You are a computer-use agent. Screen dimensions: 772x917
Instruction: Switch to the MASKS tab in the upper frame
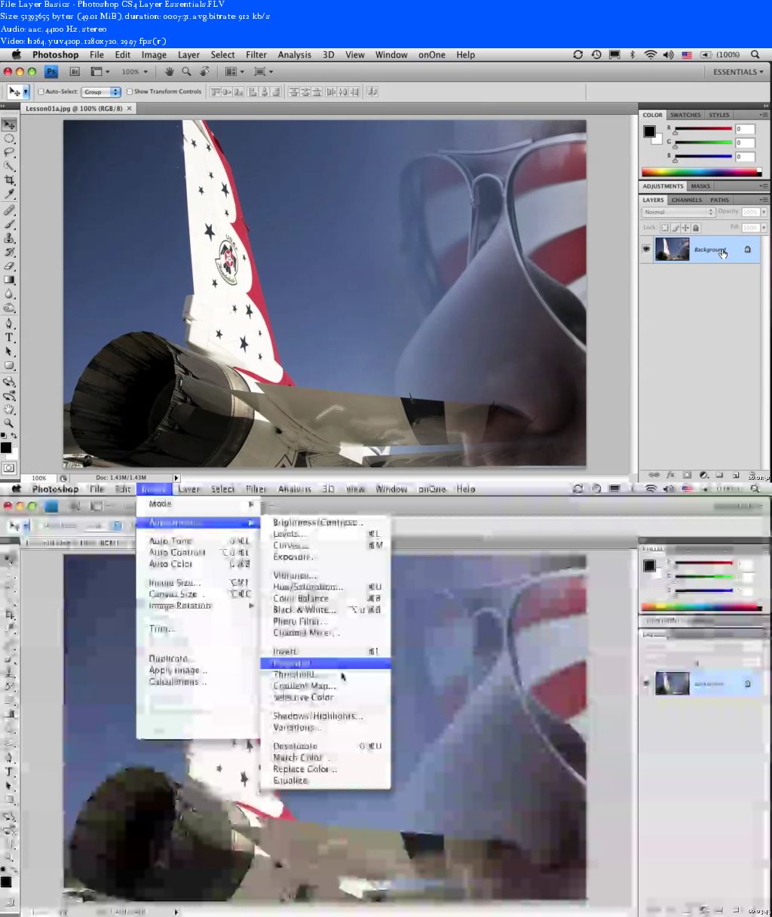(700, 186)
